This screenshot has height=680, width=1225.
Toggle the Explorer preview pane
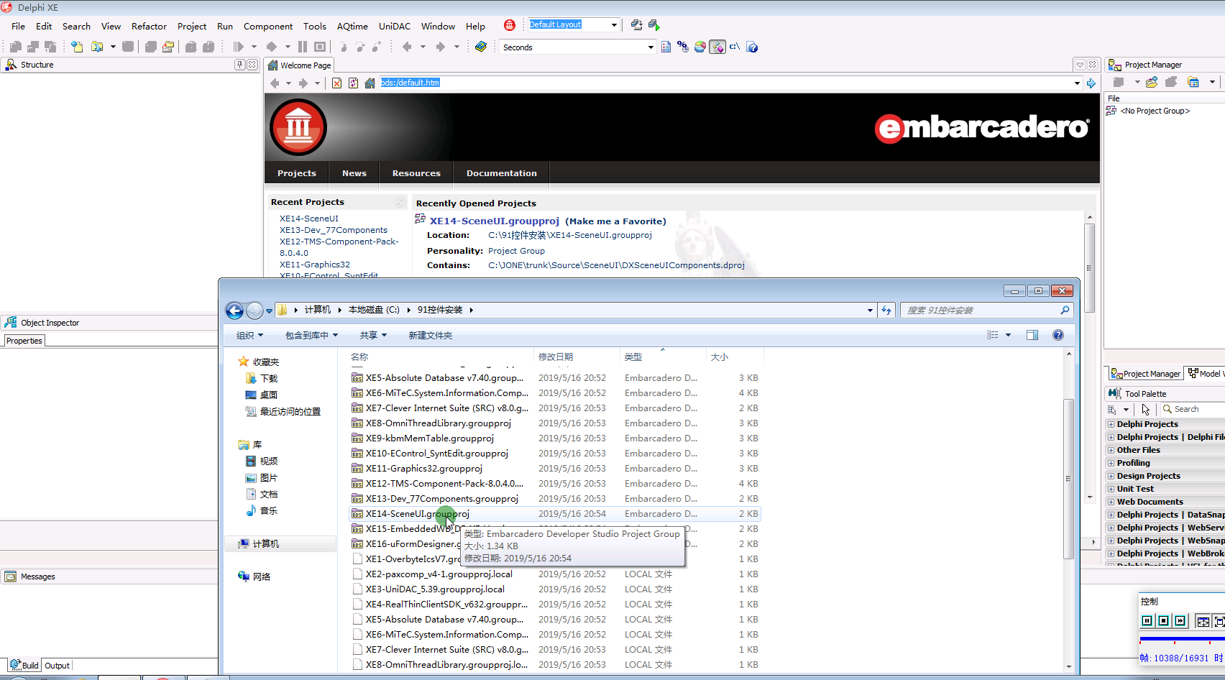click(x=1032, y=335)
